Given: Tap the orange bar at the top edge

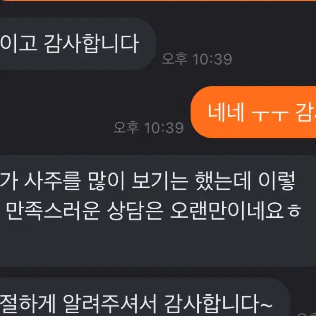Looking at the screenshot, I should (x=158, y=0).
